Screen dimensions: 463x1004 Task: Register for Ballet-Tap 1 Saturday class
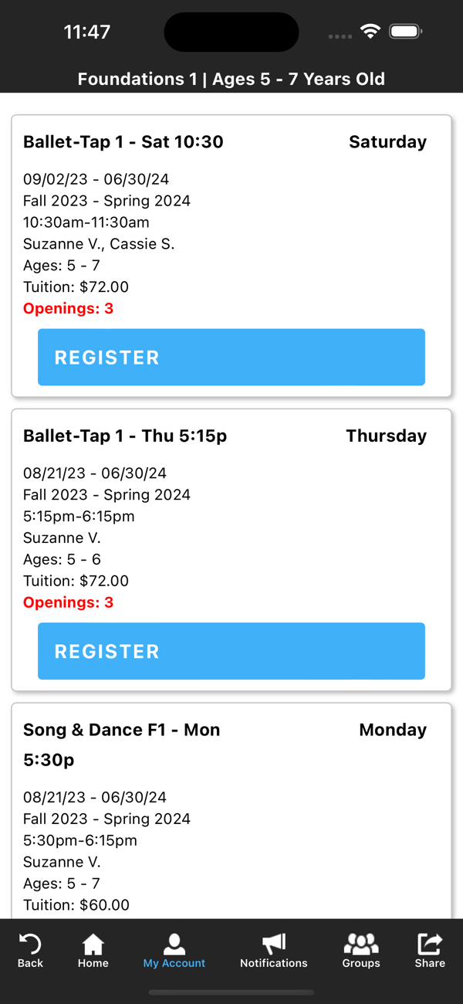pyautogui.click(x=231, y=357)
